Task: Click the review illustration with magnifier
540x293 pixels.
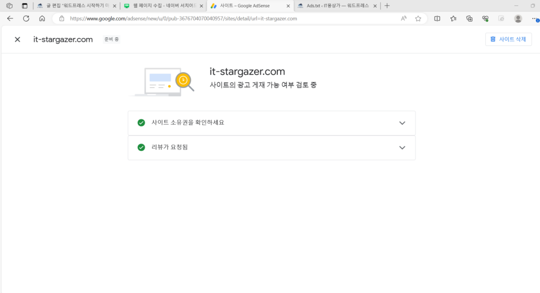Action: coord(162,82)
